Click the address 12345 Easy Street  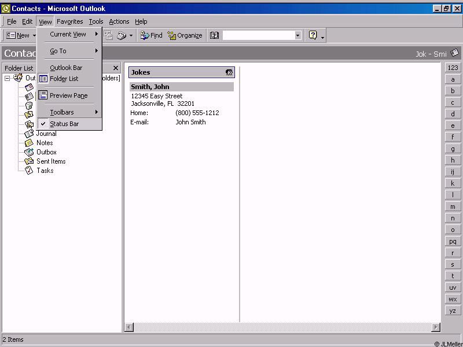pyautogui.click(x=157, y=96)
